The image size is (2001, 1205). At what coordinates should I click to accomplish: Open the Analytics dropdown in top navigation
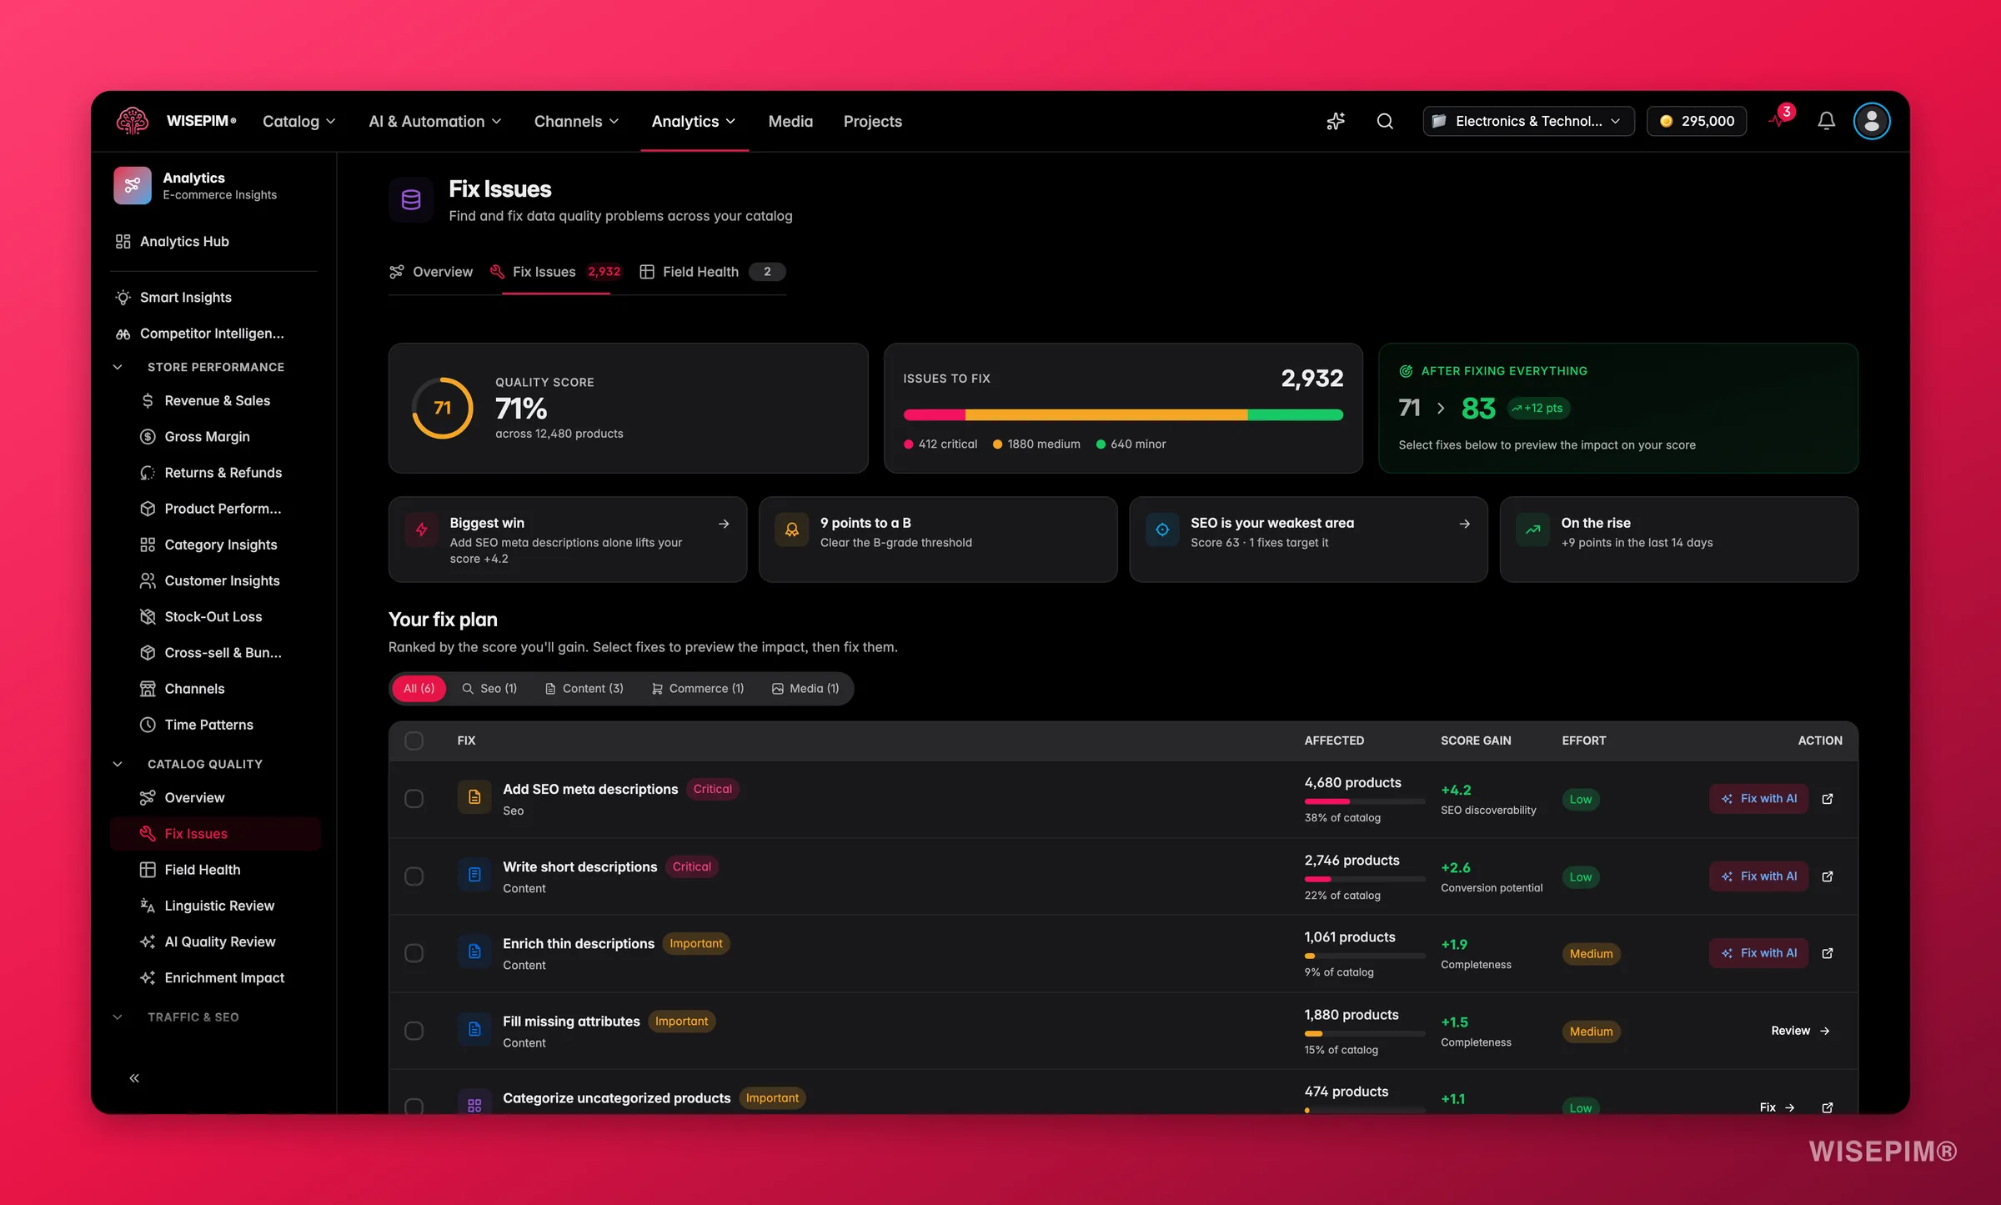694,121
